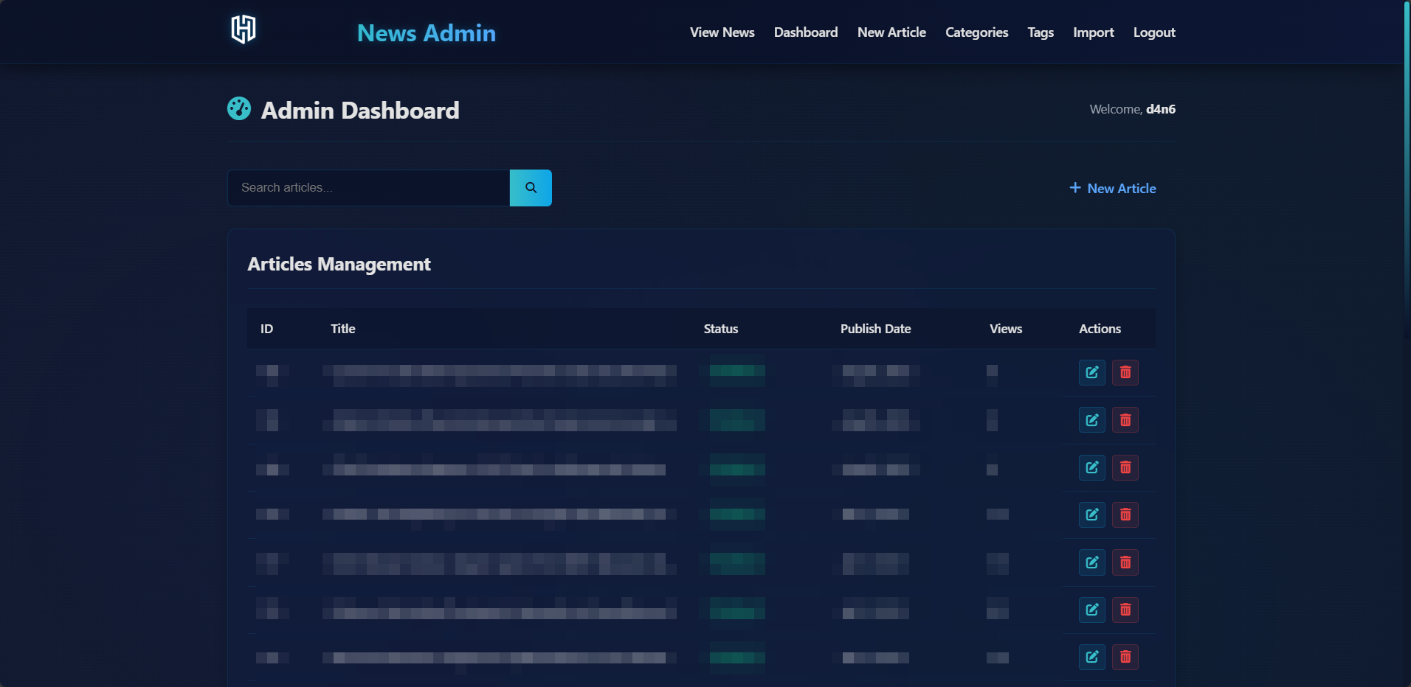Edit the fifth article row
Image resolution: width=1411 pixels, height=687 pixels.
pos(1092,562)
